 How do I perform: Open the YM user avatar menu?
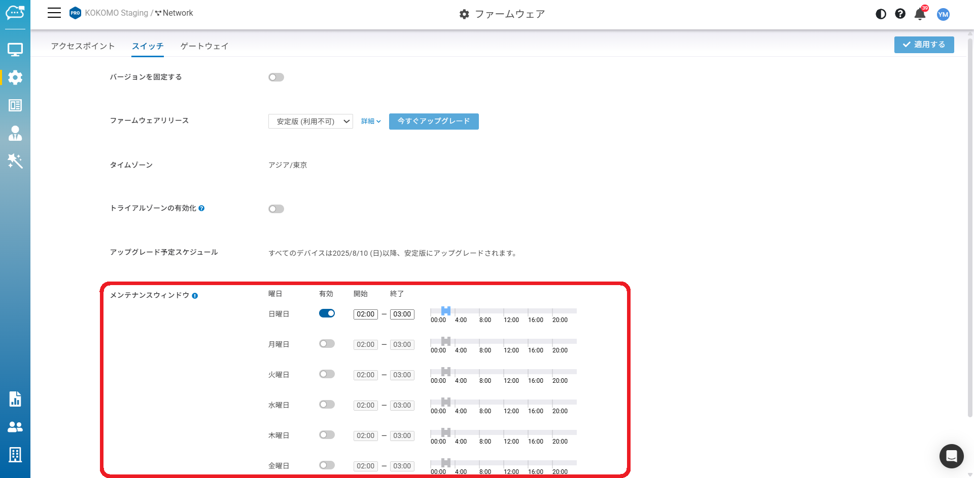(x=943, y=14)
